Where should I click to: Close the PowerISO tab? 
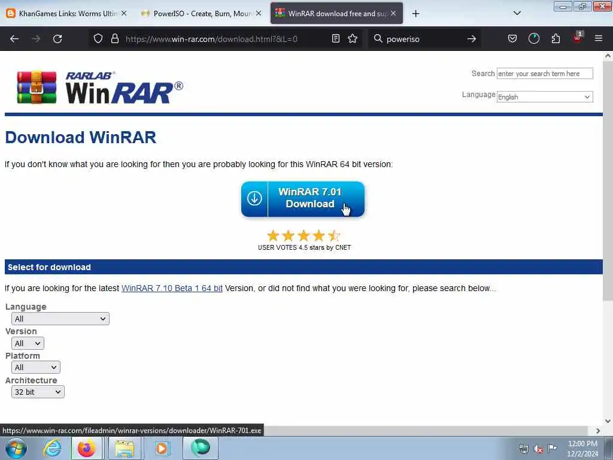pos(259,13)
